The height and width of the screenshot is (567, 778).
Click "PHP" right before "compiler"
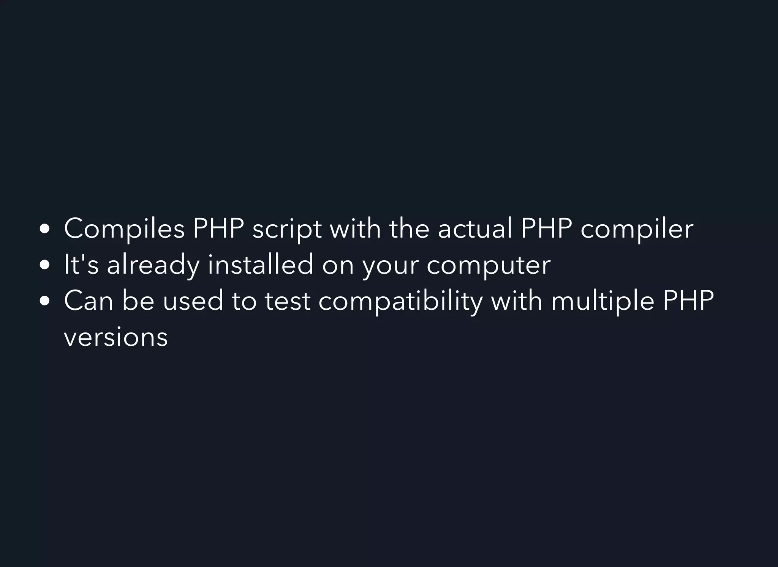547,228
